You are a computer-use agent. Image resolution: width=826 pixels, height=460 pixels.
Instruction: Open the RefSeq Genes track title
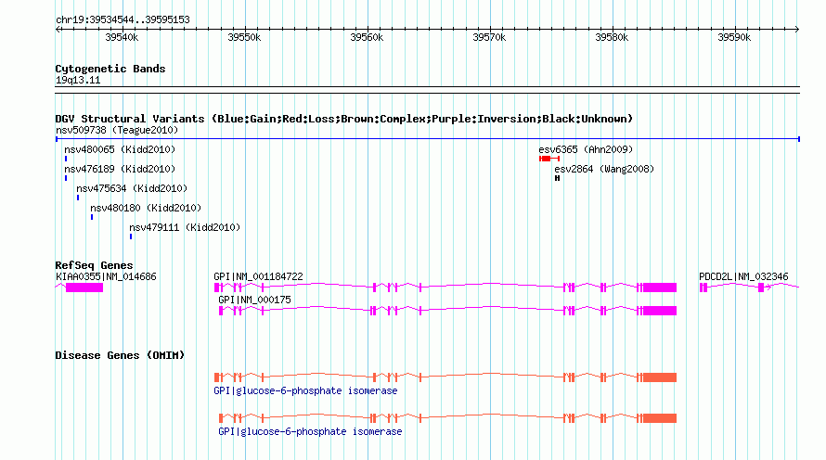pos(94,265)
